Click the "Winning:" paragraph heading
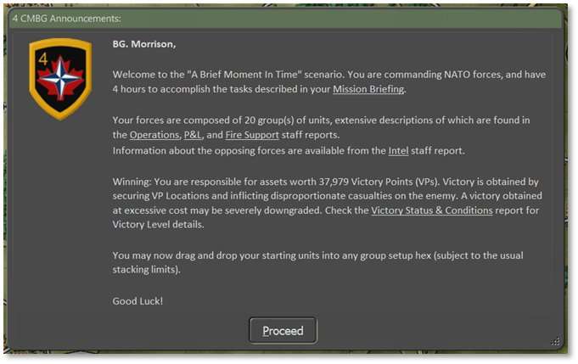This screenshot has width=578, height=364. pos(134,181)
